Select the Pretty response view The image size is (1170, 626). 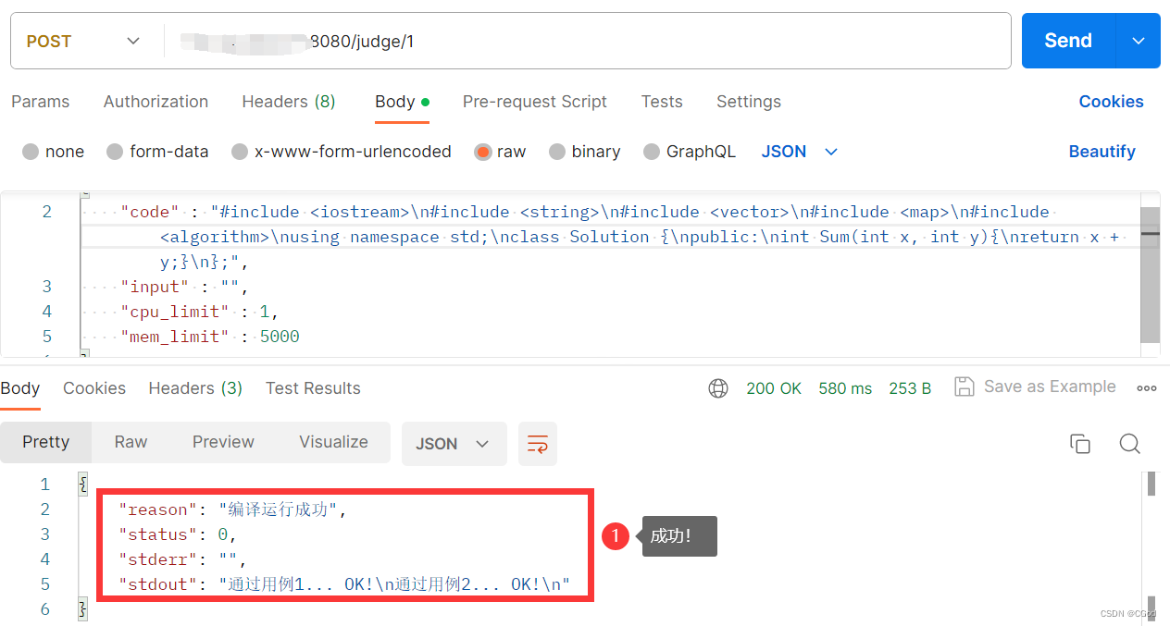point(46,442)
